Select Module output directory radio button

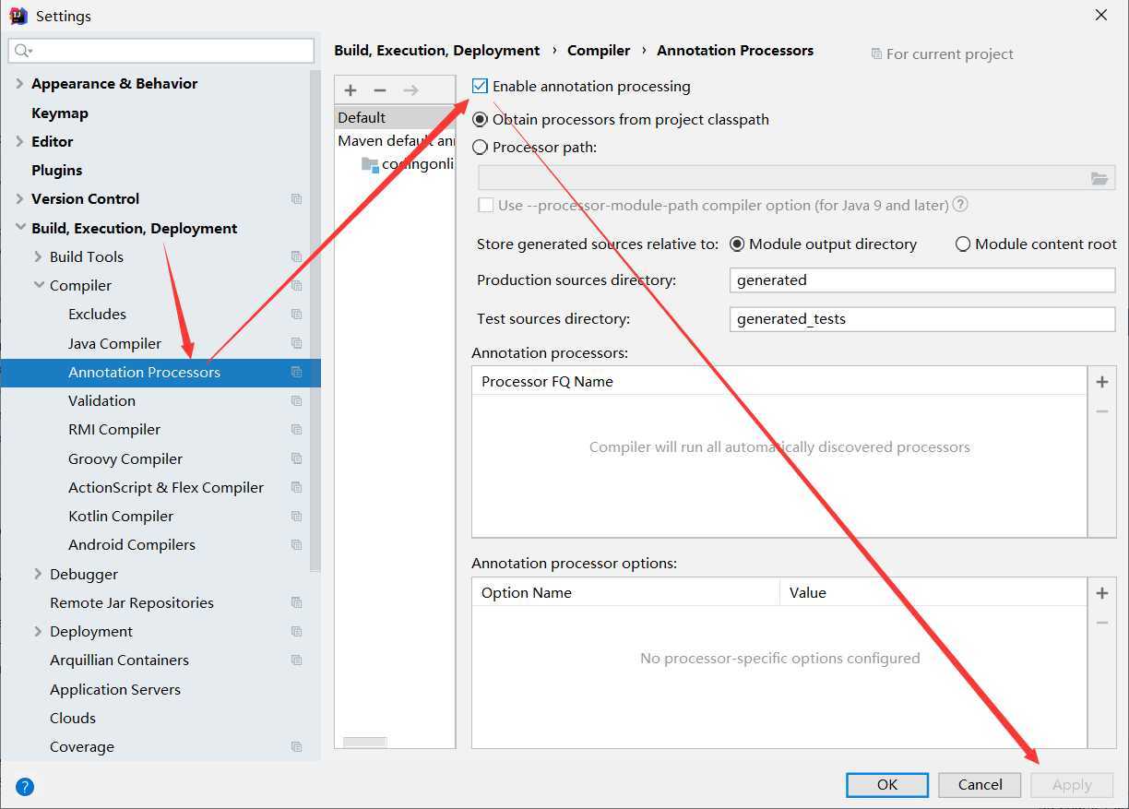(x=737, y=244)
